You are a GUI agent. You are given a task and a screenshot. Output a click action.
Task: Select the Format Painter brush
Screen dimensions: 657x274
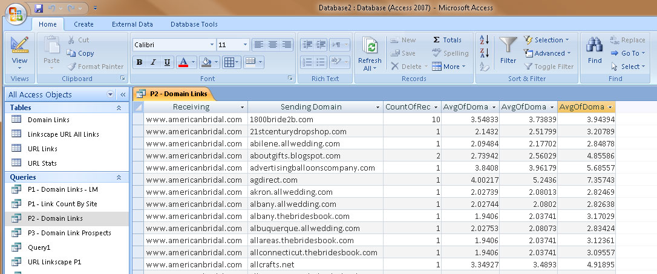(x=95, y=66)
